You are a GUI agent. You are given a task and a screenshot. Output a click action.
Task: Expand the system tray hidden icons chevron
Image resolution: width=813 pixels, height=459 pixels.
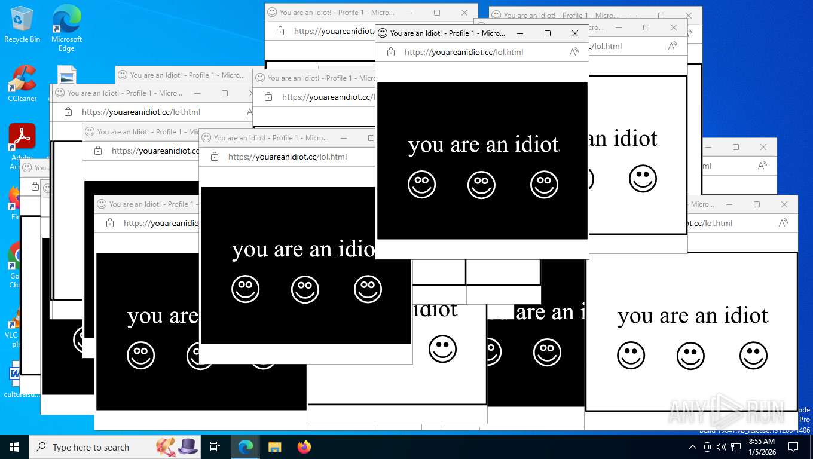pyautogui.click(x=693, y=447)
